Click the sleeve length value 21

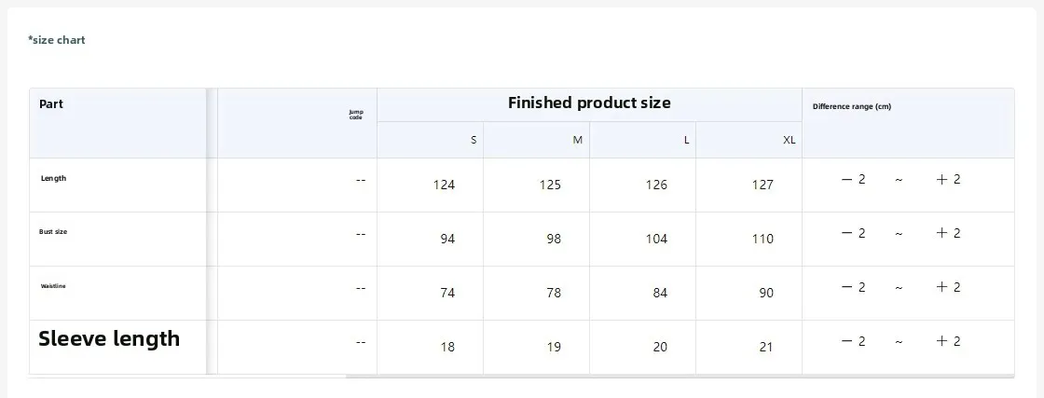(x=766, y=347)
